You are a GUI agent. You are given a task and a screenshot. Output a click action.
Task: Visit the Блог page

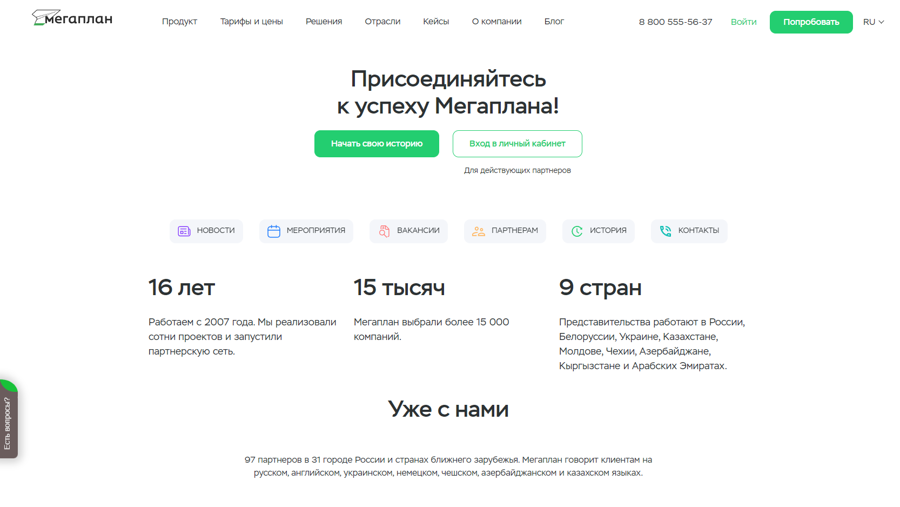[x=554, y=22]
